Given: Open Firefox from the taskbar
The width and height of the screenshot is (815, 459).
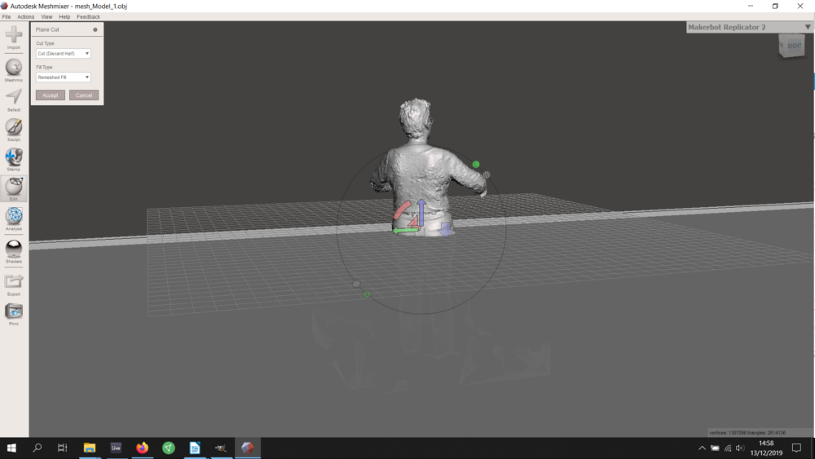Looking at the screenshot, I should point(142,448).
